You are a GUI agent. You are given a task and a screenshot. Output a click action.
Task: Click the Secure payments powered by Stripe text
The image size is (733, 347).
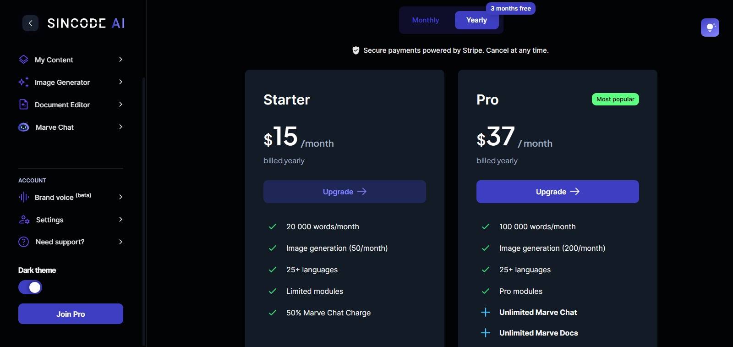pos(456,50)
